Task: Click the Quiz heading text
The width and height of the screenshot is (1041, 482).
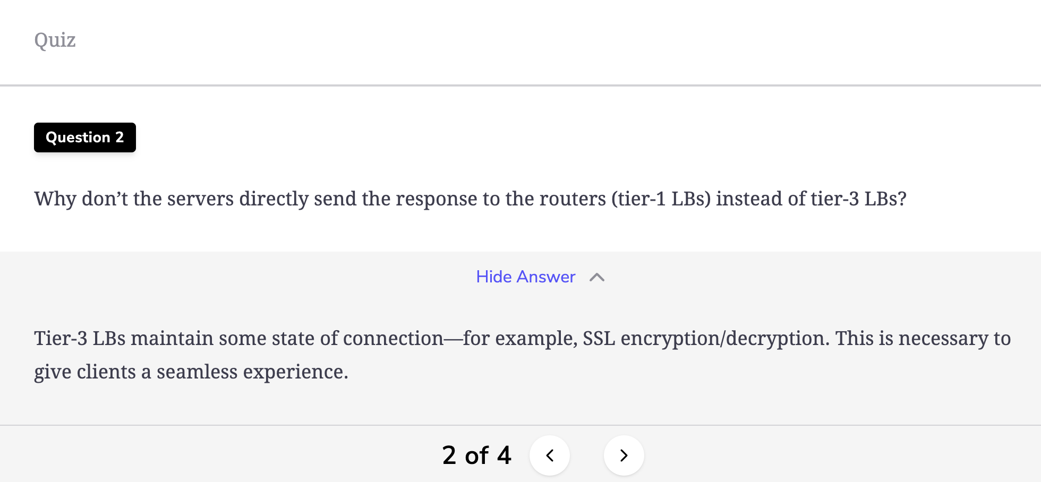Action: pos(55,40)
